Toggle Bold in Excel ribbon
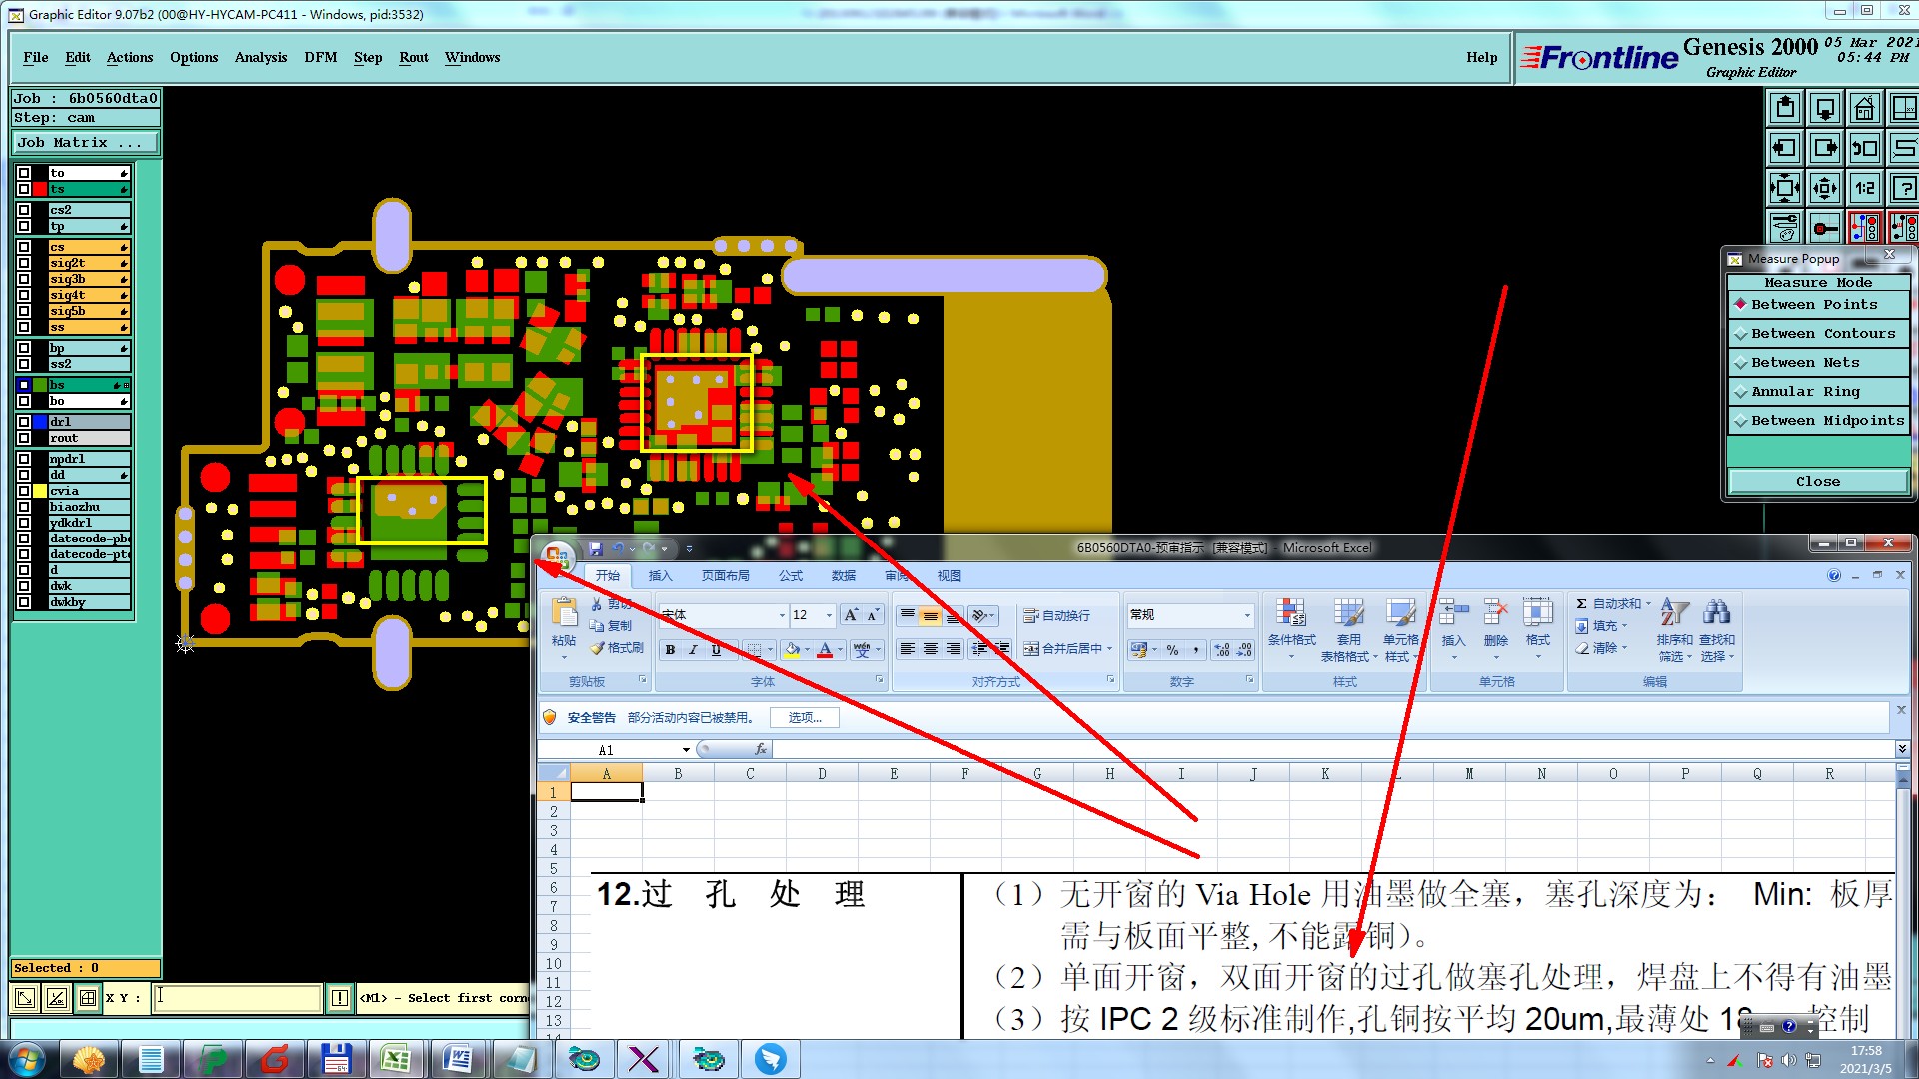The image size is (1919, 1079). click(x=670, y=650)
